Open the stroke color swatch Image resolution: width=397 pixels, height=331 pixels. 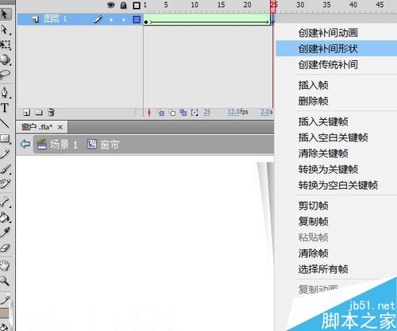5,314
